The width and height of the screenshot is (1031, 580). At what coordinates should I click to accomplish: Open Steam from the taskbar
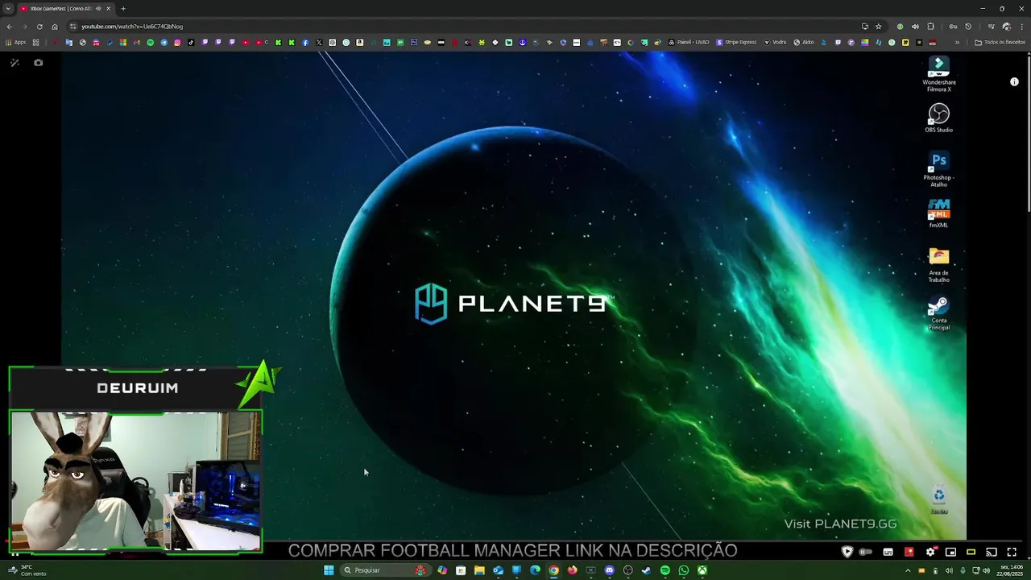646,570
